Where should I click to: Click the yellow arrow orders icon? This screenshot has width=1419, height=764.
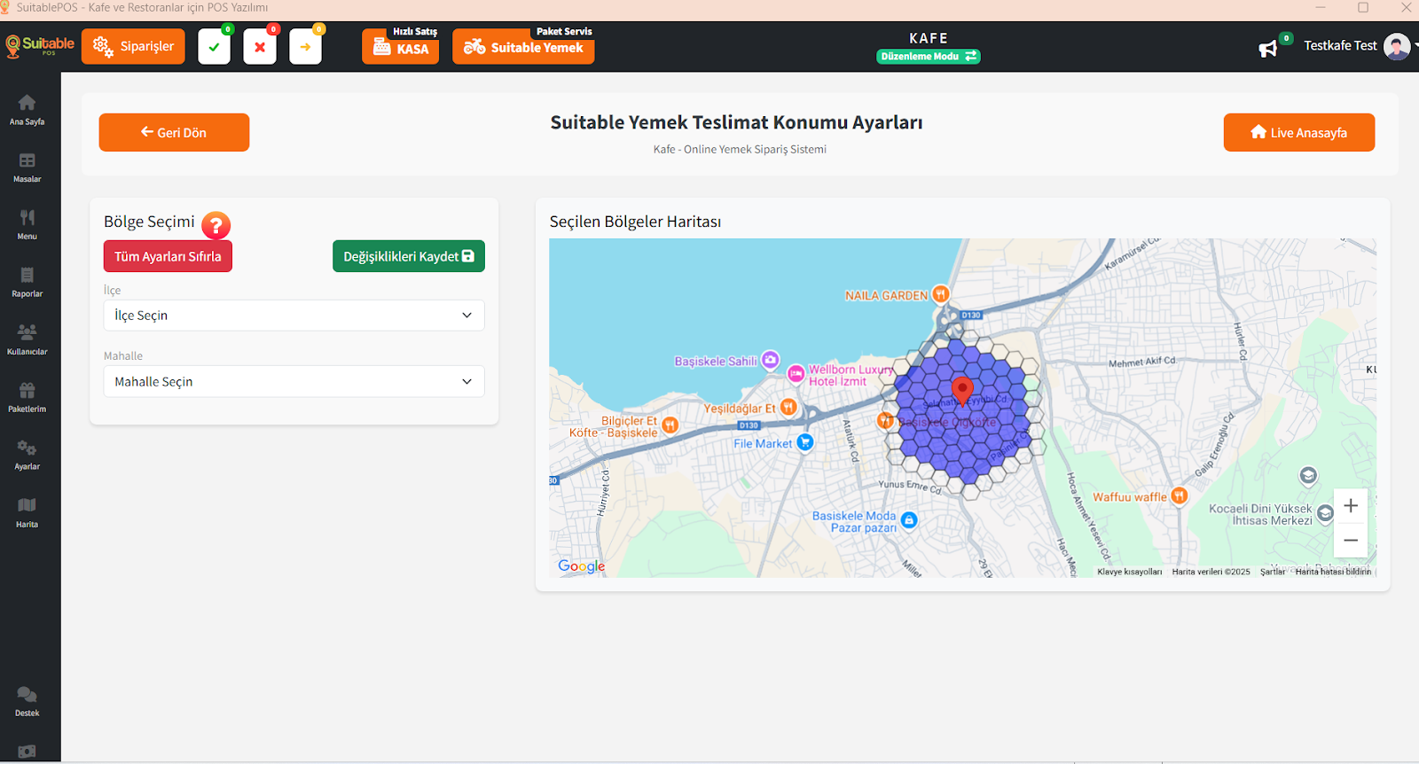[305, 47]
